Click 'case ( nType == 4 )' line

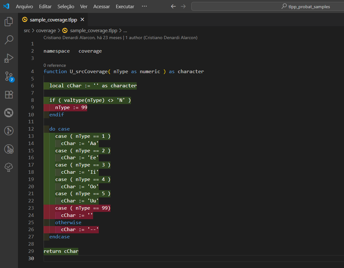(x=83, y=179)
